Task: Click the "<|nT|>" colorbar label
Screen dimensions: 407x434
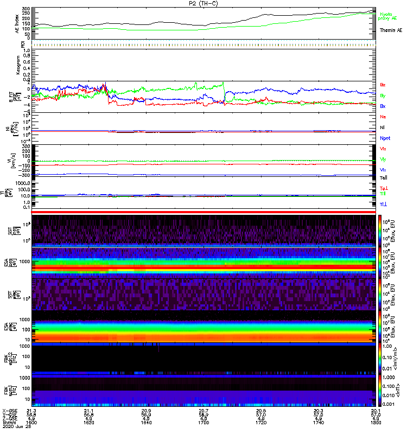Action: click(x=398, y=391)
